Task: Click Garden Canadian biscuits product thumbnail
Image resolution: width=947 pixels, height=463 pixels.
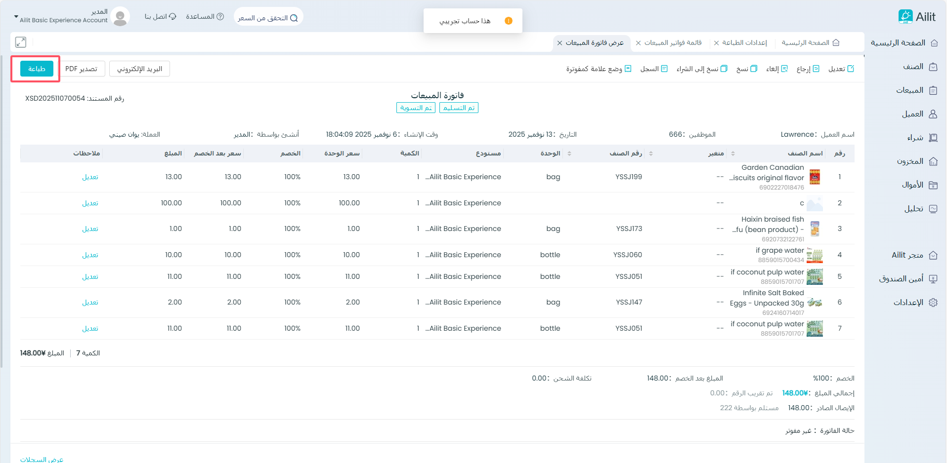Action: coord(815,177)
